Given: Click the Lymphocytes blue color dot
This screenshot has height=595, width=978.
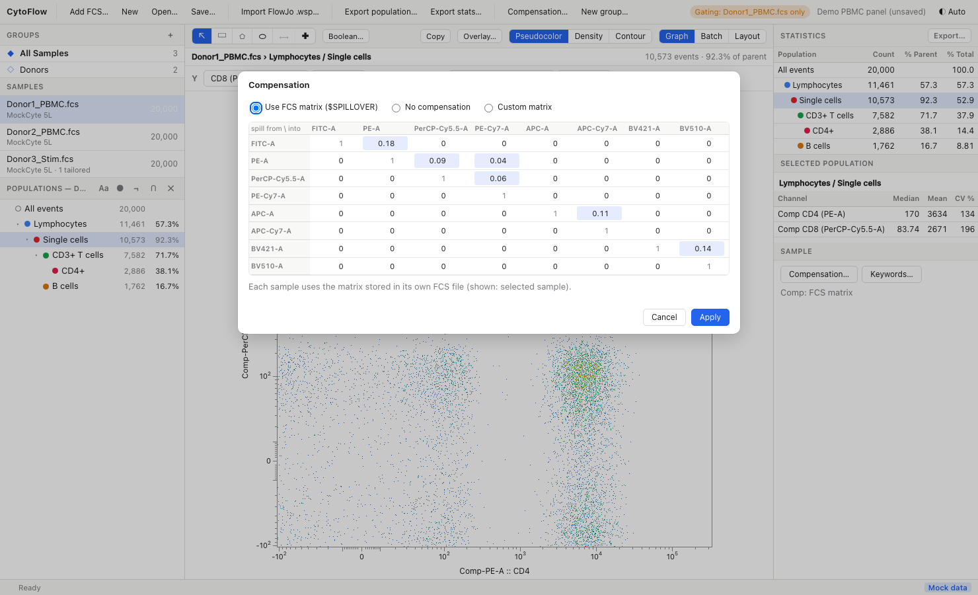Looking at the screenshot, I should (x=28, y=224).
